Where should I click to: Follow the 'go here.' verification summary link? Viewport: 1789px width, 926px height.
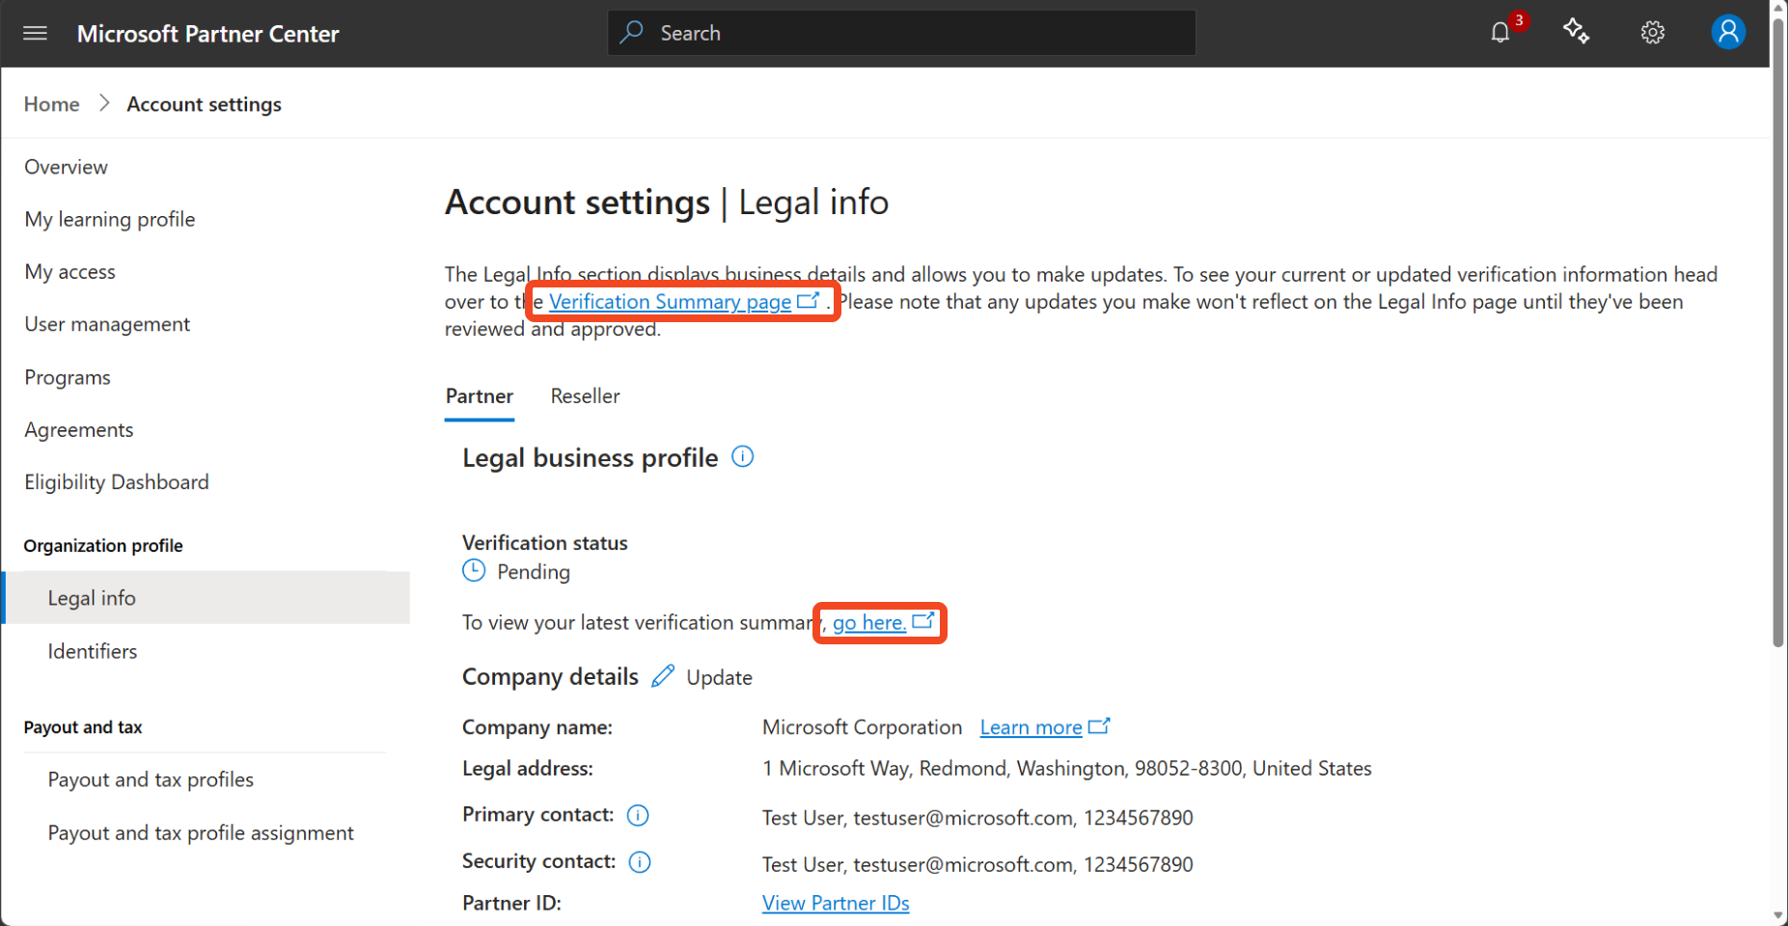[869, 623]
